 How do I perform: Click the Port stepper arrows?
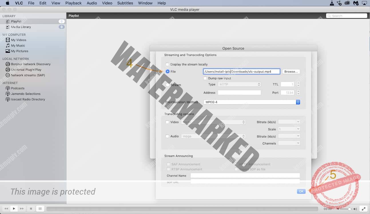click(298, 93)
